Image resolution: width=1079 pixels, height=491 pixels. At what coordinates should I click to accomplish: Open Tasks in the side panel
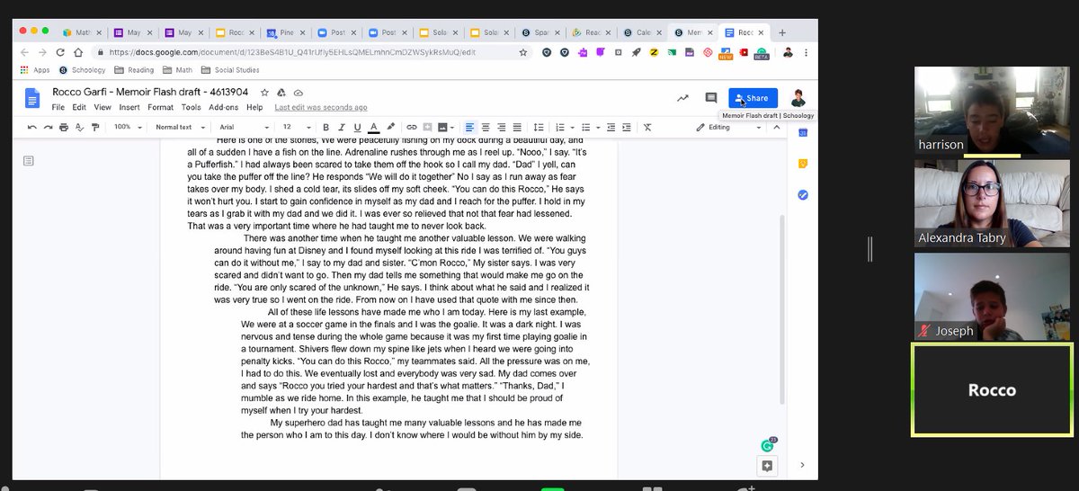[803, 195]
